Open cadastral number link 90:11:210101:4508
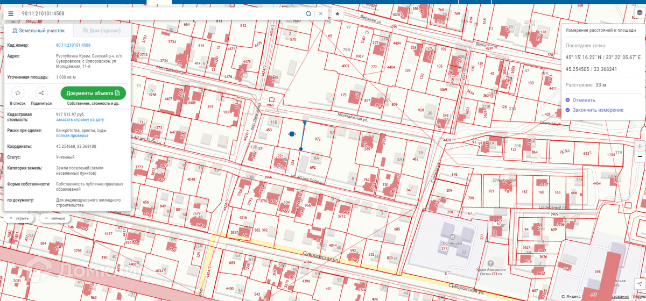This screenshot has height=301, width=646. [73, 45]
